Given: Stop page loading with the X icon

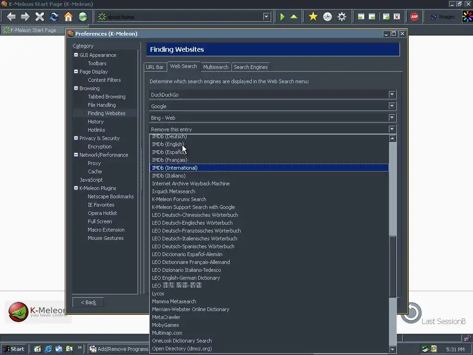Looking at the screenshot, I should [x=40, y=17].
